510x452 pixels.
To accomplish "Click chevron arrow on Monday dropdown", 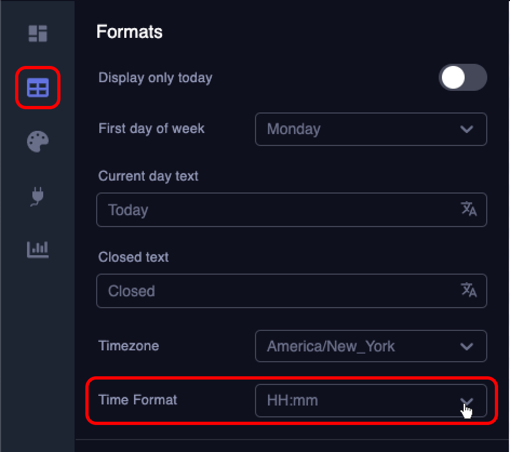I will coord(466,129).
